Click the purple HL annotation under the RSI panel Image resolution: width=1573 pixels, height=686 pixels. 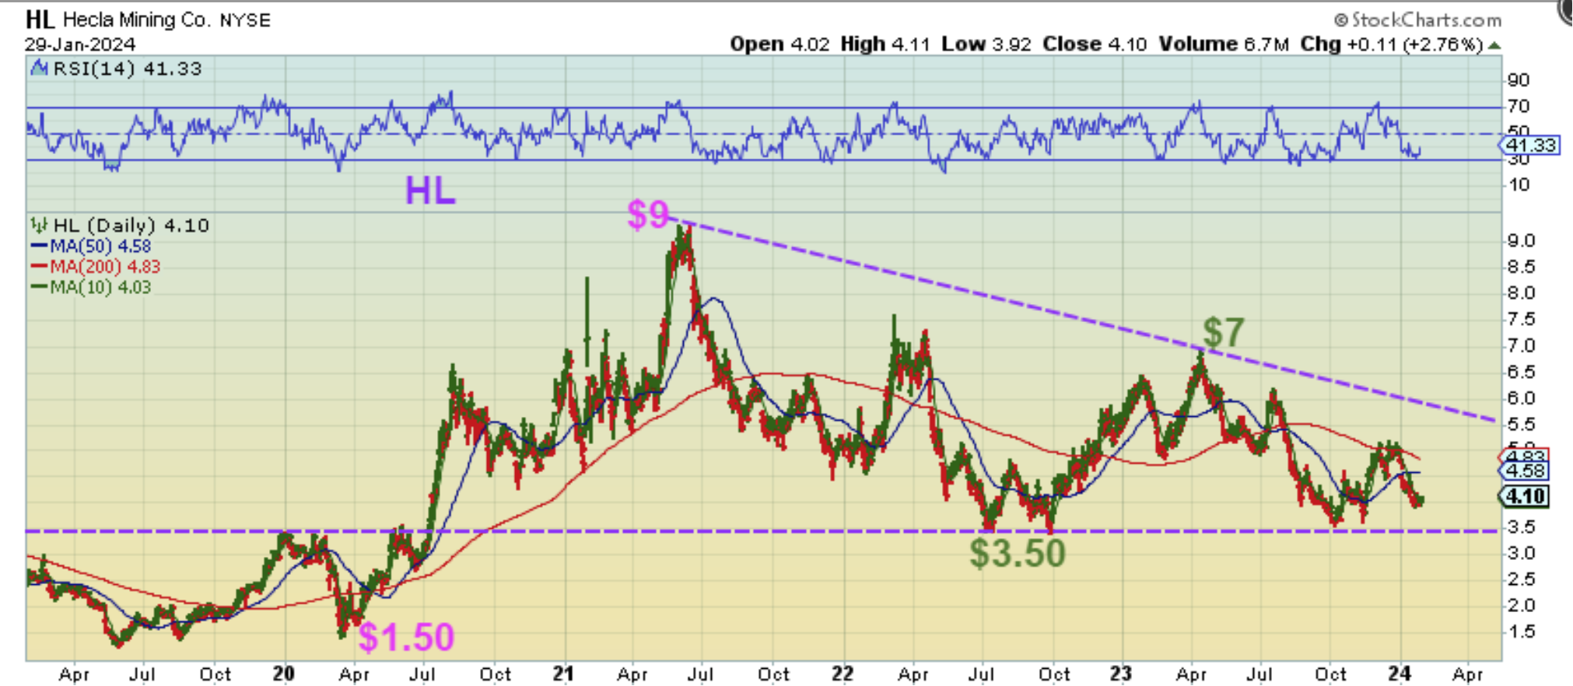(x=430, y=191)
